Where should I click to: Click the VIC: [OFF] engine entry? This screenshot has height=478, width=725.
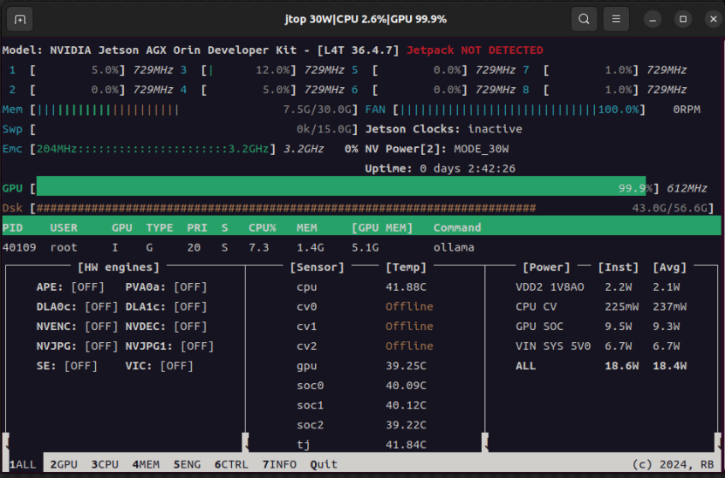(160, 366)
